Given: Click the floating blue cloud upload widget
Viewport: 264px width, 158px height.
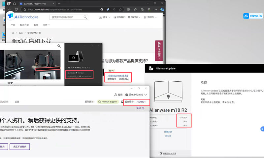Looking at the screenshot, I should pyautogui.click(x=253, y=16).
